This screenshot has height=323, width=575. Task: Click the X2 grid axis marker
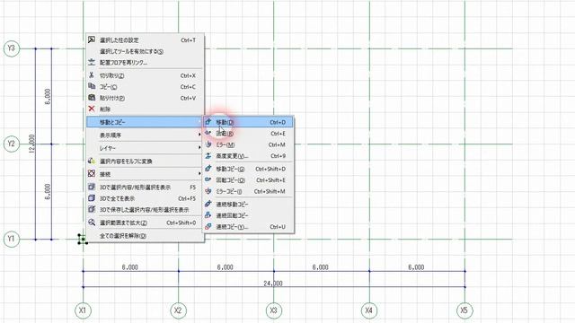(x=178, y=310)
